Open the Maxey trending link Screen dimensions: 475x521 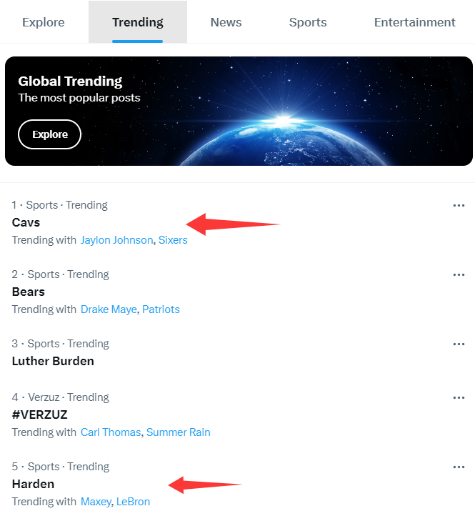pos(96,502)
